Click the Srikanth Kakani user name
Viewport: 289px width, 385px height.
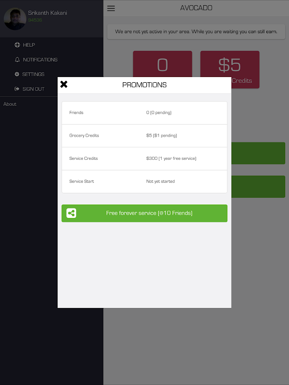point(47,13)
